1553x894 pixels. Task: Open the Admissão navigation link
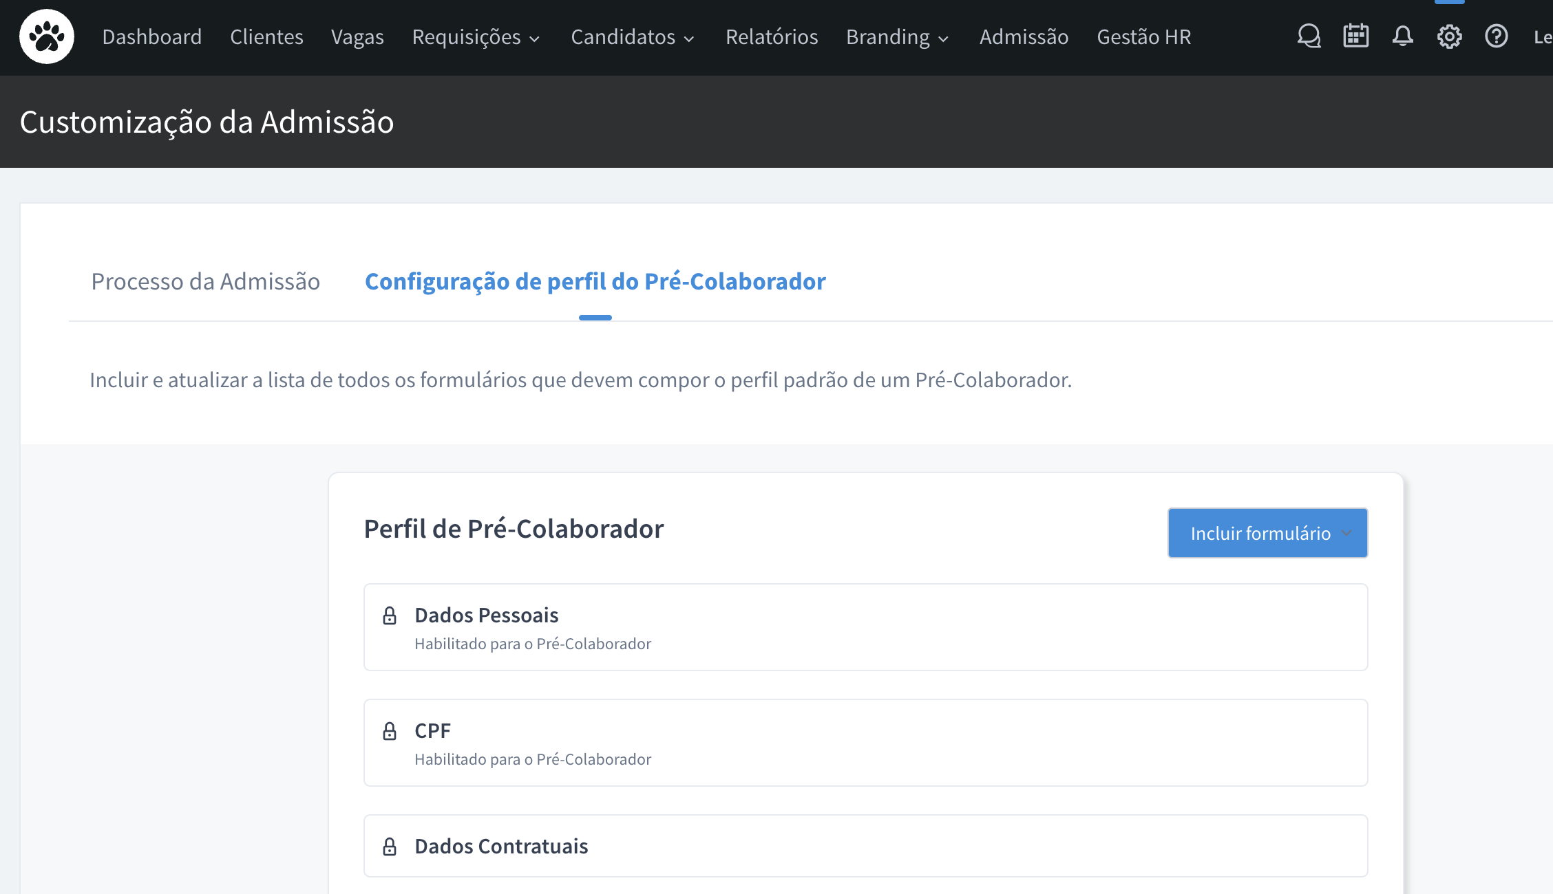click(x=1024, y=37)
